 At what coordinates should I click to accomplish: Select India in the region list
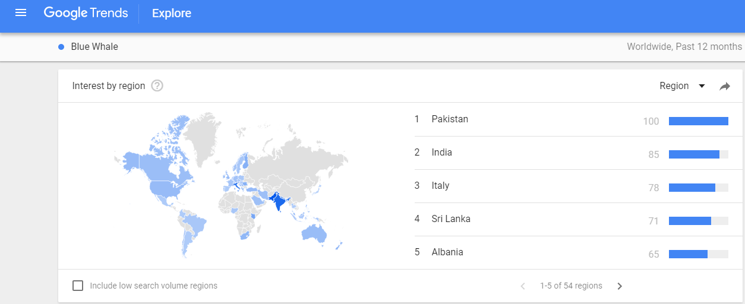tap(442, 153)
